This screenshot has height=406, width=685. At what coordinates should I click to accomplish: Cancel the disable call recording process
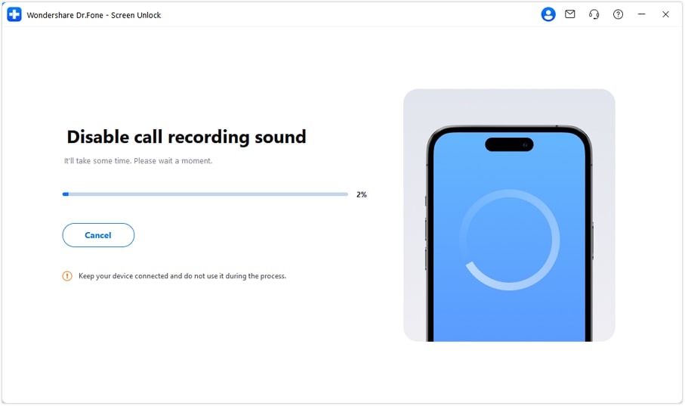tap(98, 235)
